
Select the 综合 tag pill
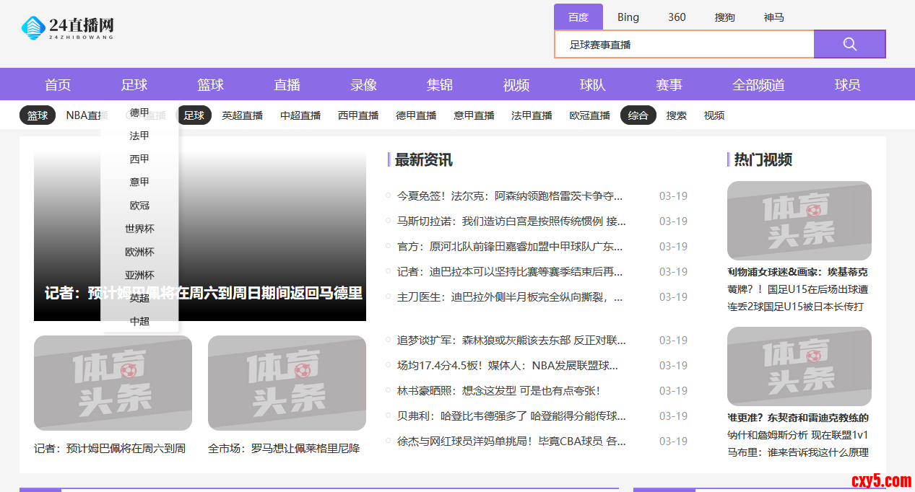coord(638,115)
